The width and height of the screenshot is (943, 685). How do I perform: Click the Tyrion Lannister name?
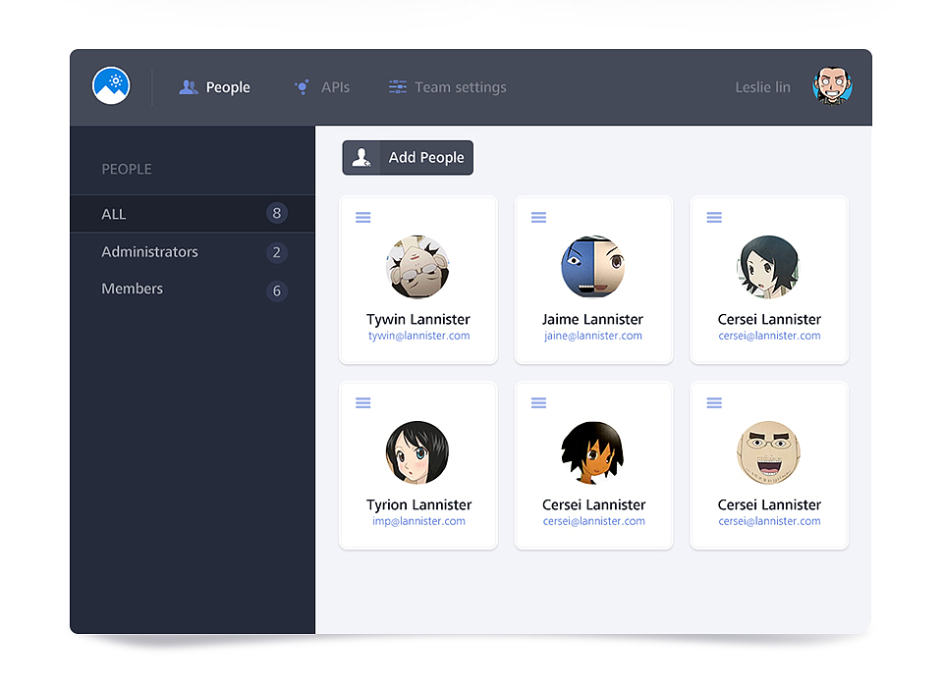click(x=419, y=504)
